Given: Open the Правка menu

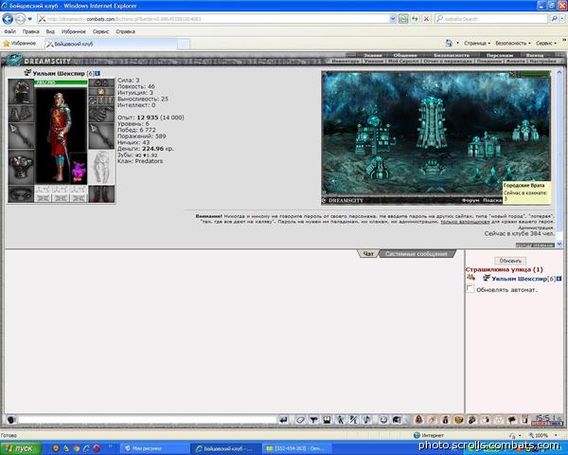Looking at the screenshot, I should (31, 31).
